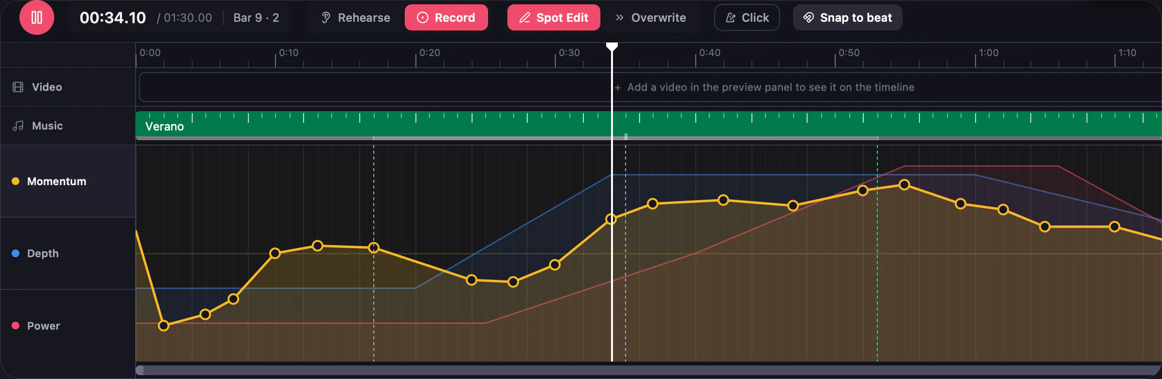This screenshot has width=1162, height=379.
Task: Select the Verano music clip
Action: 649,125
